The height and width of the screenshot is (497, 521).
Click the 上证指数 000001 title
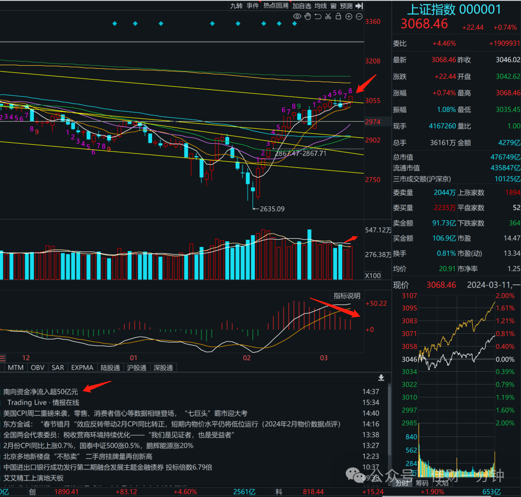454,9
